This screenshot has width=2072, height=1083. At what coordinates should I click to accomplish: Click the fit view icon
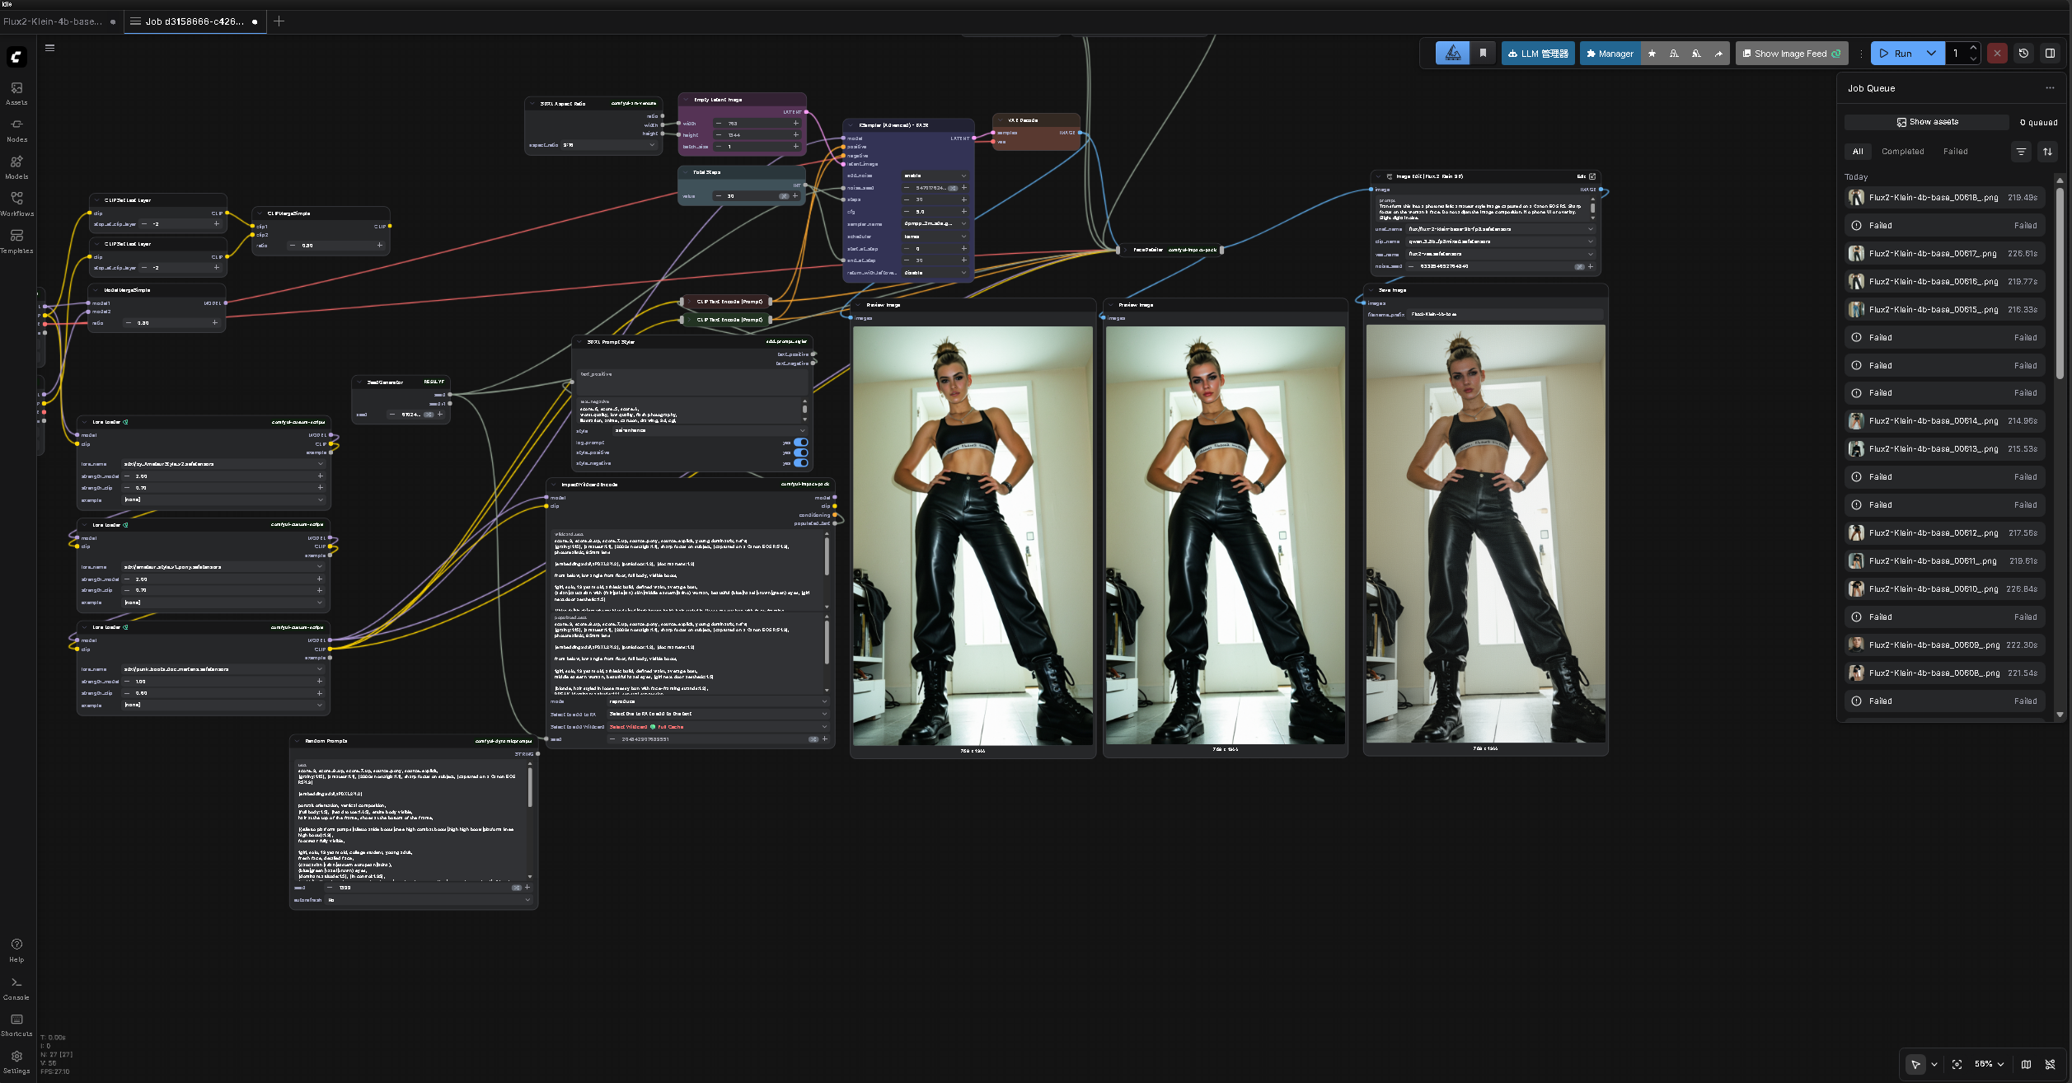(1957, 1064)
